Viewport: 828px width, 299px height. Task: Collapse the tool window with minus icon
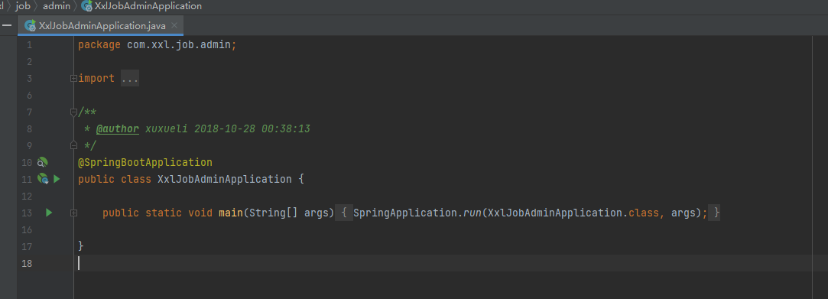(x=7, y=25)
